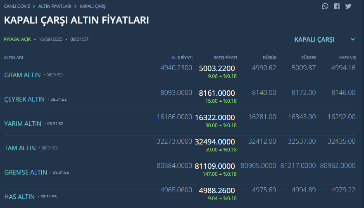Click the DÜŞÜK column header
Viewport: 364px width, 208px height.
point(269,57)
